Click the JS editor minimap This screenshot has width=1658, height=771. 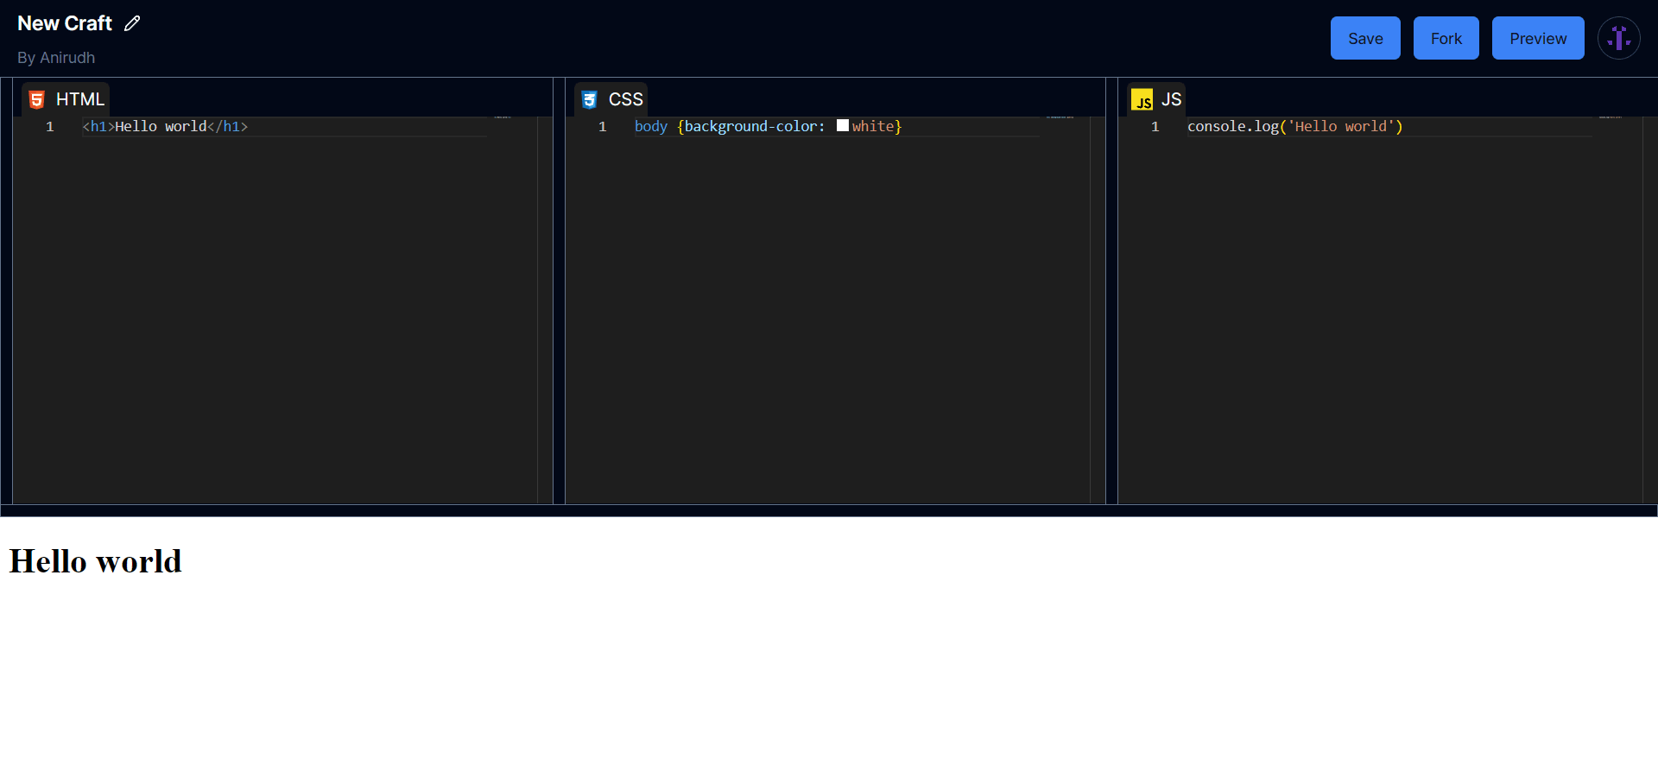(1617, 310)
